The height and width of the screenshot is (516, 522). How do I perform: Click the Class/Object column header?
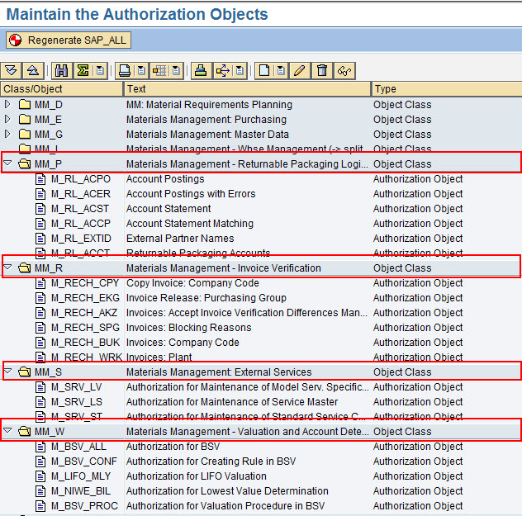click(62, 89)
